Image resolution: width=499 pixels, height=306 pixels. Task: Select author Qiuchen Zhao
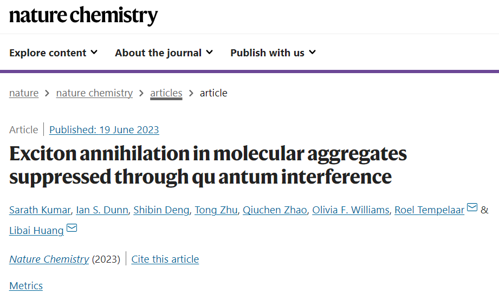tap(275, 210)
